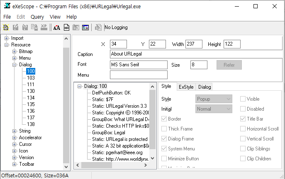This screenshot has width=285, height=179.
Task: Expand the Version node
Action: 15,157
